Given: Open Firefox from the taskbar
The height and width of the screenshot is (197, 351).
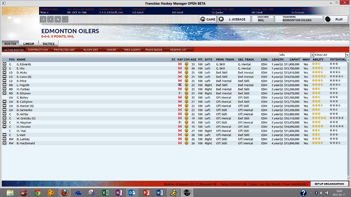Looking at the screenshot, I should pos(65,193).
